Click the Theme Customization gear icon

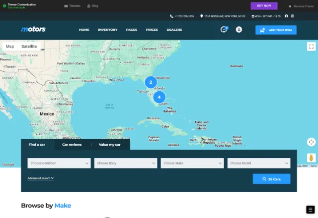pyautogui.click(x=4, y=6)
